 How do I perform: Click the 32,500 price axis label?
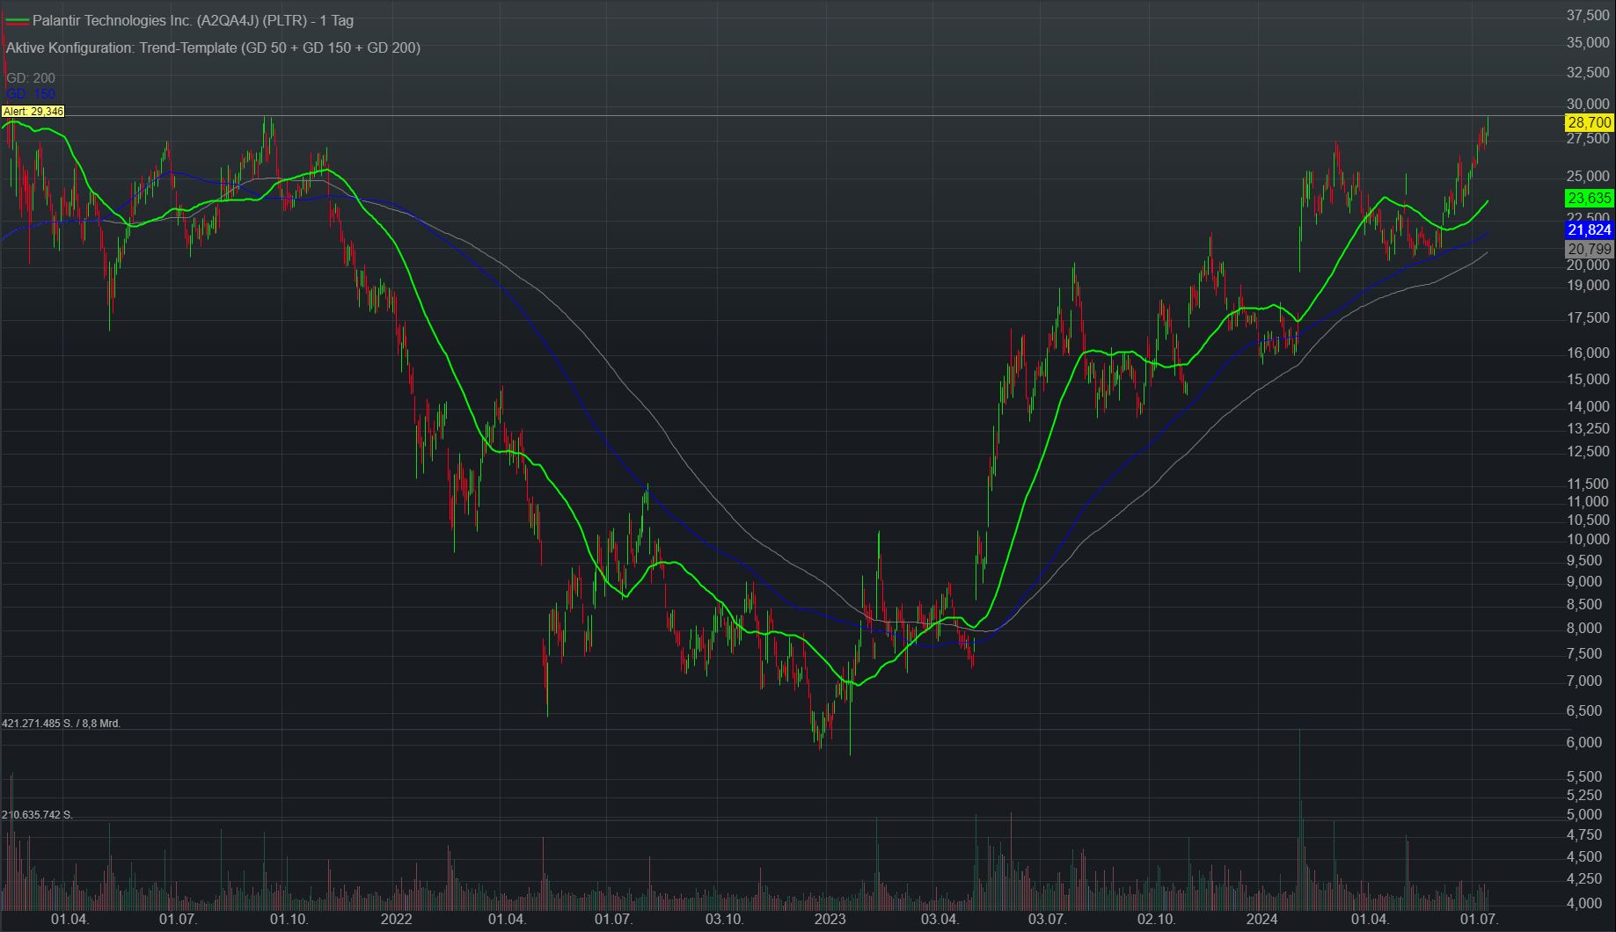coord(1589,71)
